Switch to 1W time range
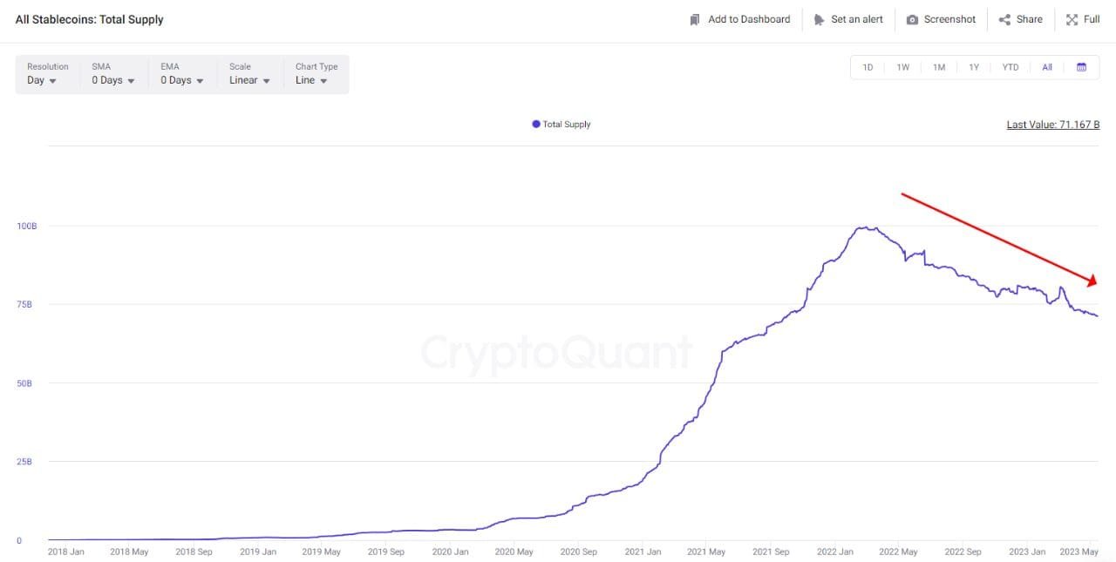Screen dimensions: 1116x562 [903, 67]
